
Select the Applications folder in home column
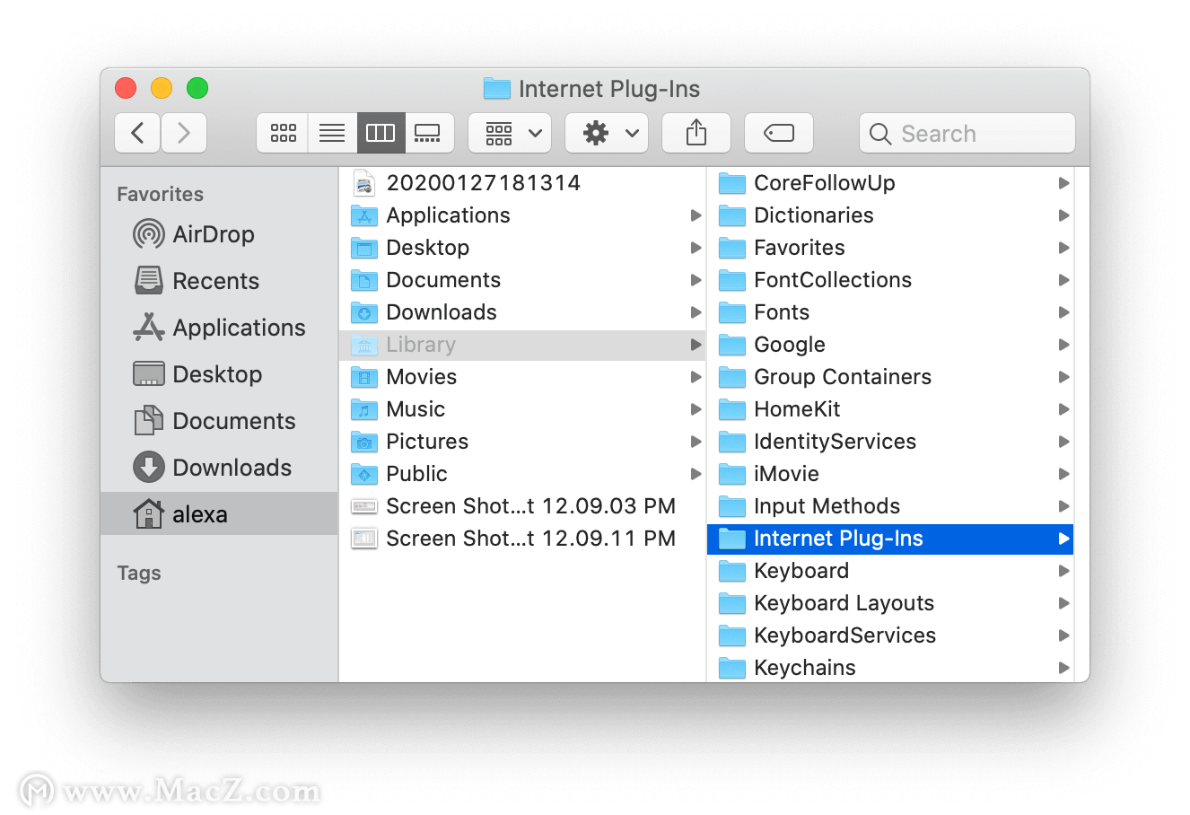[522, 215]
